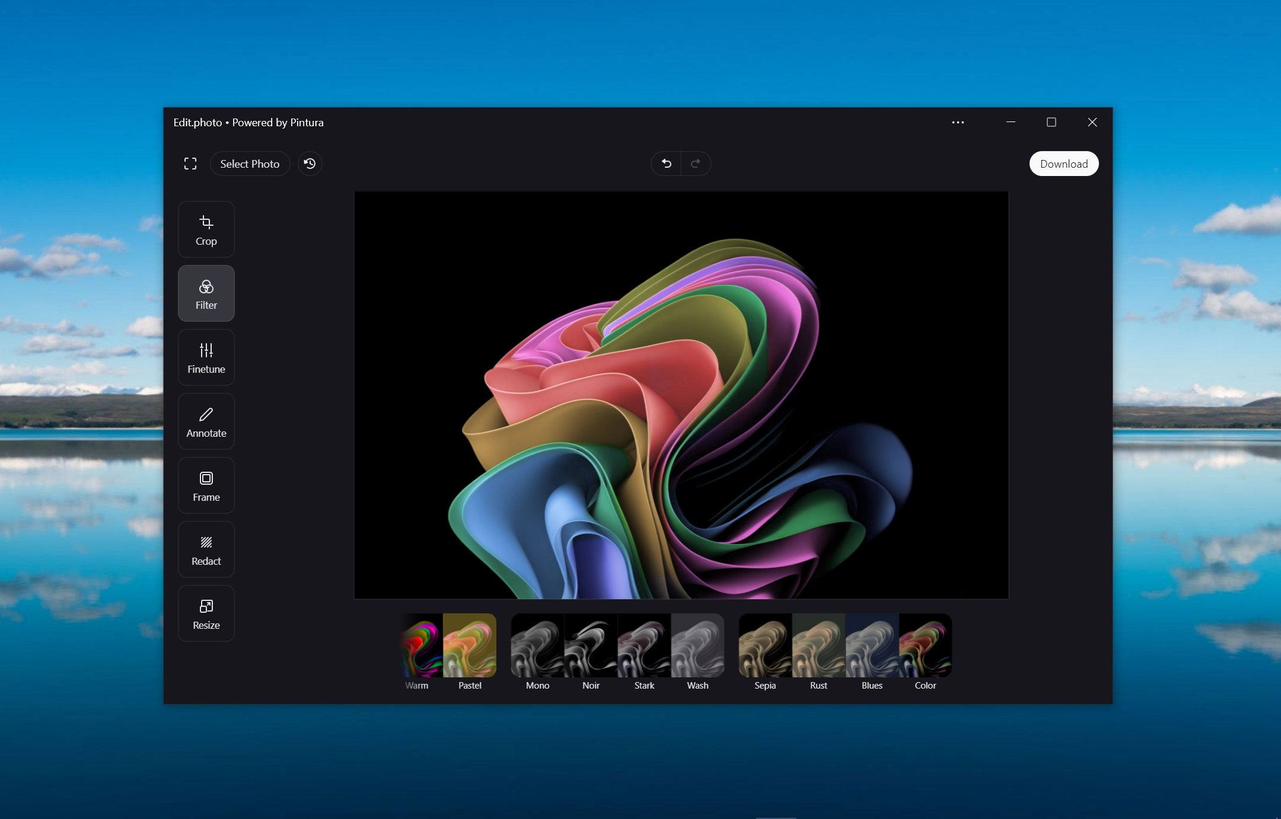Screen dimensions: 1281x819
Task: Apply the Mono filter
Action: (537, 652)
